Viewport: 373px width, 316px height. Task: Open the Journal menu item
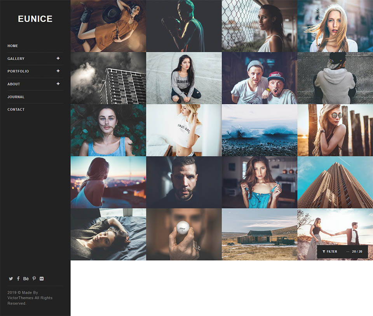pos(16,97)
